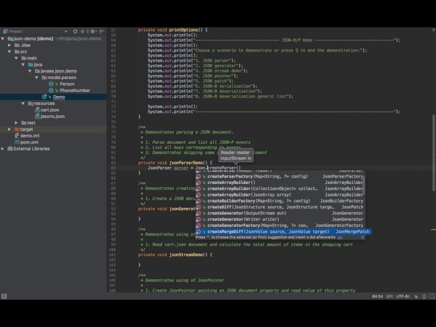Screen dimensions: 436x327
Task: Toggle the read-only lock icon in status bar
Action: click(x=416, y=296)
